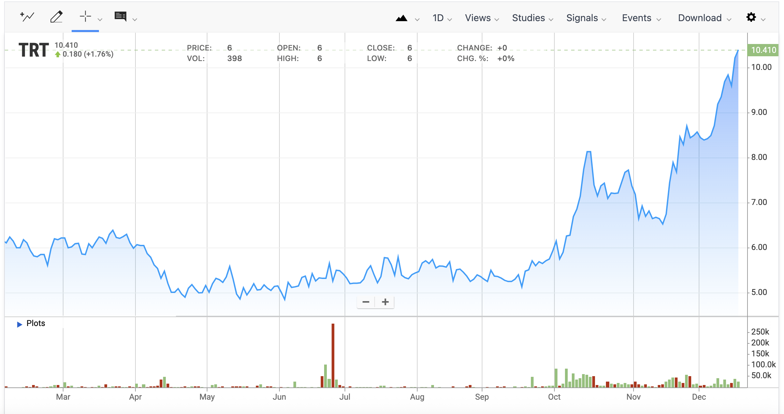The height and width of the screenshot is (414, 784).
Task: Expand the Plots disclosure triangle
Action: 19,324
